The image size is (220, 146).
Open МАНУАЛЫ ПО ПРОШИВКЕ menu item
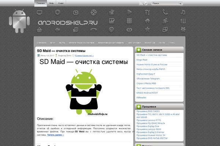[111, 43]
